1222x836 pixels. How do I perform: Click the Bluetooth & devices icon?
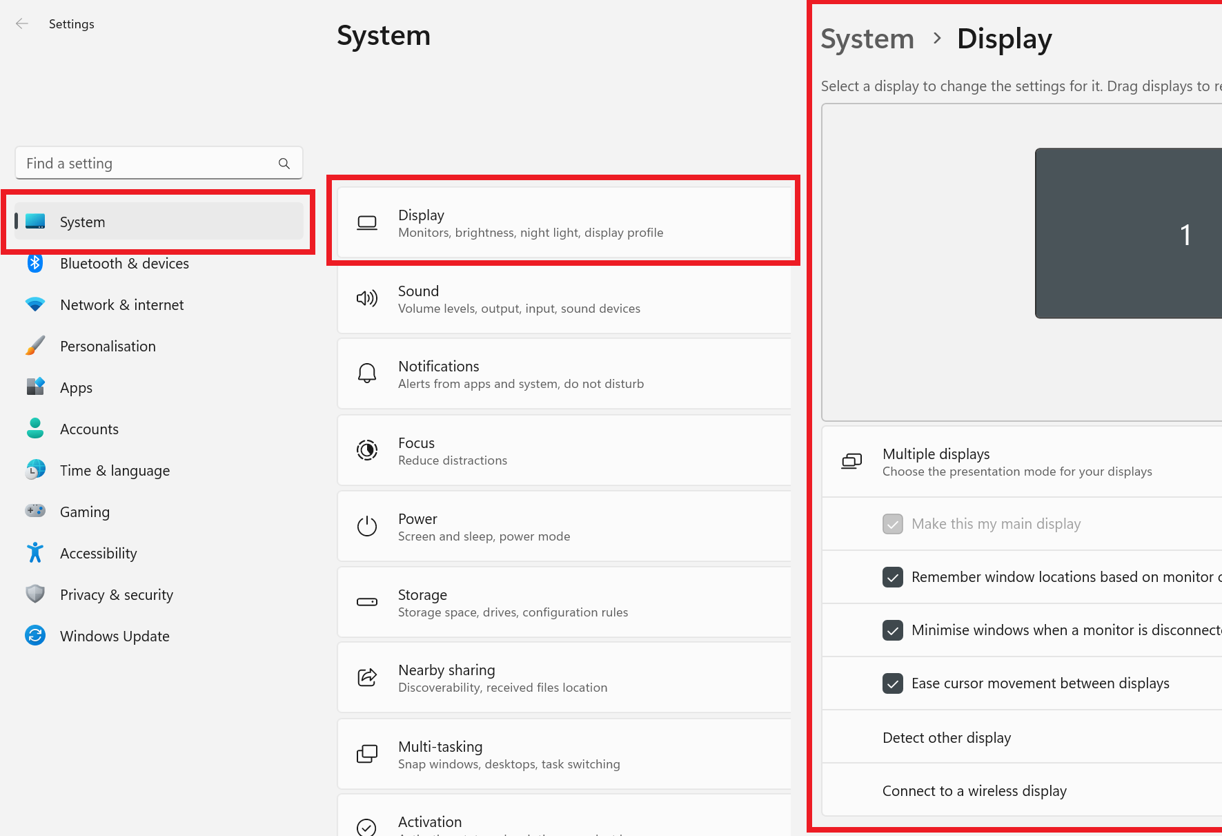(35, 264)
